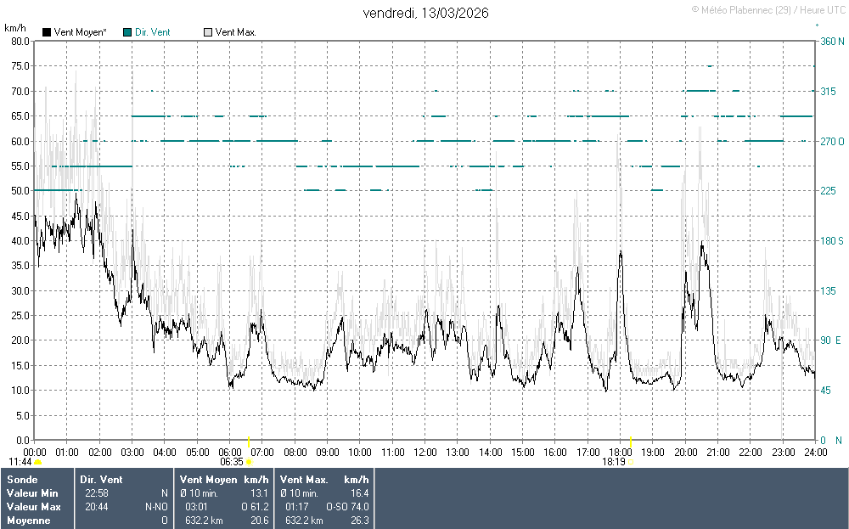Click the Vent Max. km/h table header
Screen dimensions: 849x529
tap(325, 480)
